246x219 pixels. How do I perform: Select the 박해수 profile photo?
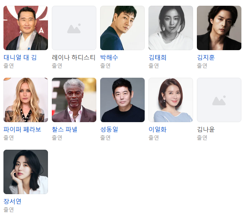[x=122, y=28]
